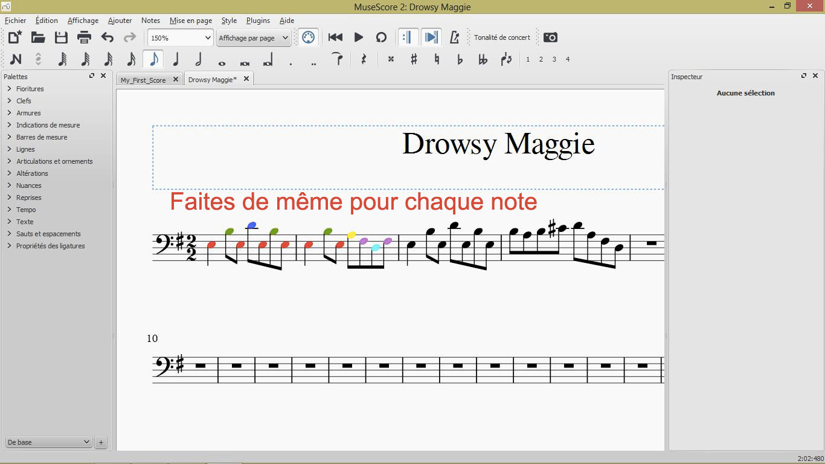
Task: Print the score using the printer icon
Action: [x=84, y=37]
